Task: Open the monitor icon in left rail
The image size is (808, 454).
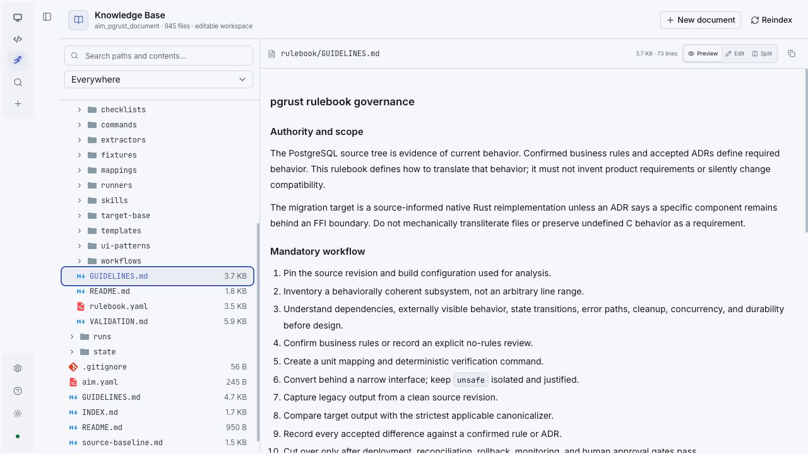Action: click(18, 18)
